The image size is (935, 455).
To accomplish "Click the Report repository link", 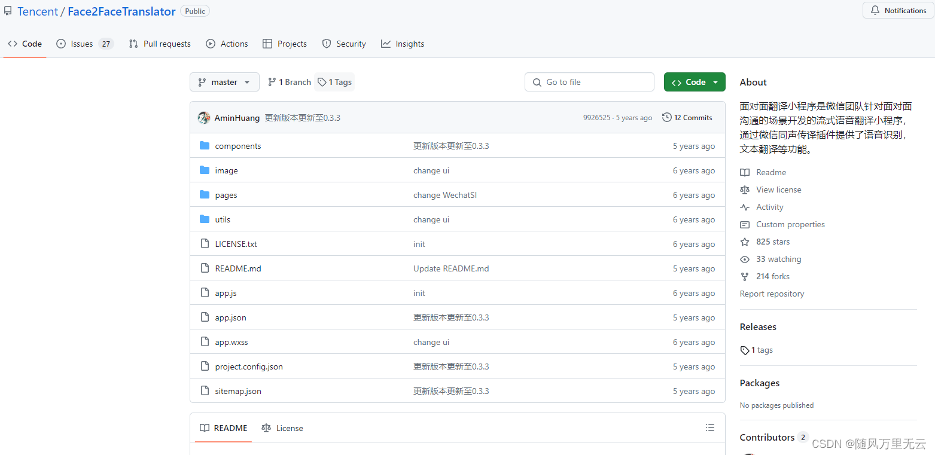I will [772, 294].
